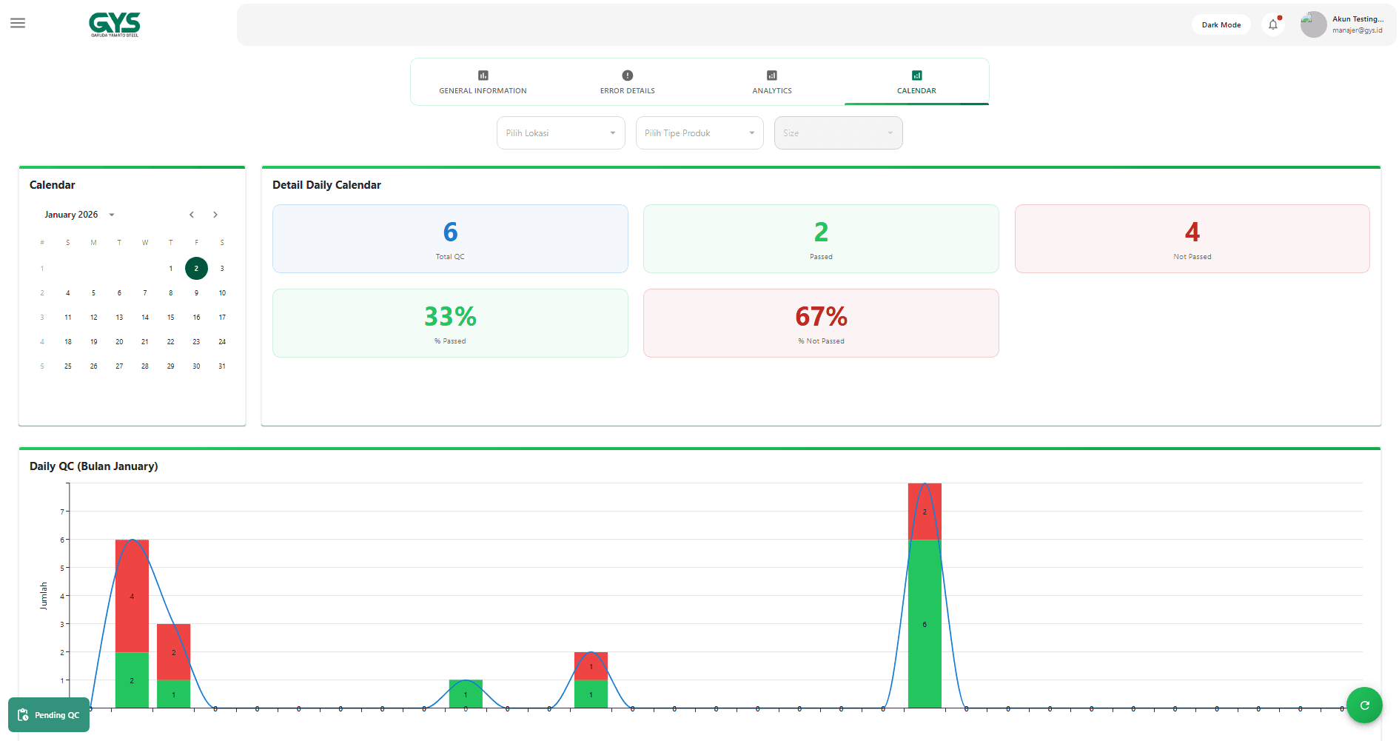Viewport: 1399px width, 741px height.
Task: Go to previous month in calendar
Action: [x=192, y=215]
